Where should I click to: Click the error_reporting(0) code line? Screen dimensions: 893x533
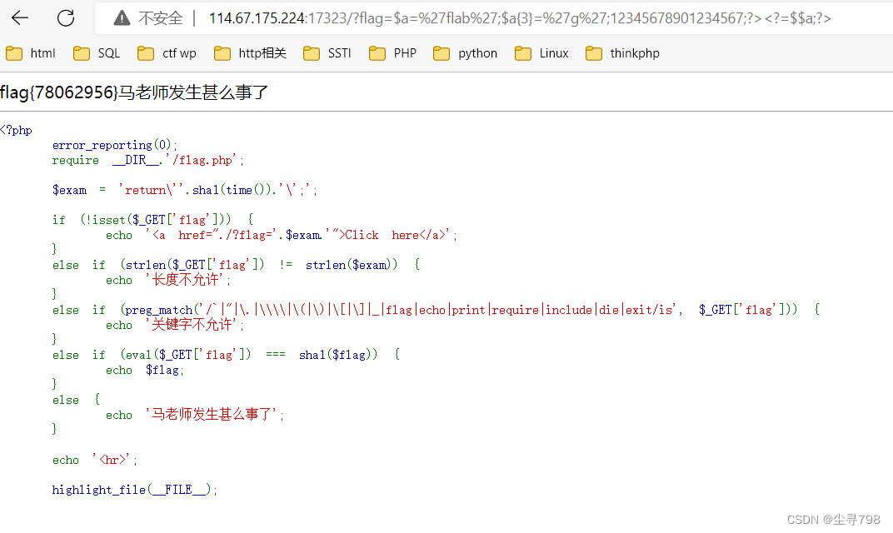(x=115, y=145)
